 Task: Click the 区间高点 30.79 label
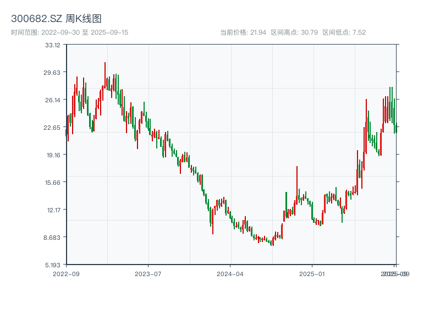(294, 32)
